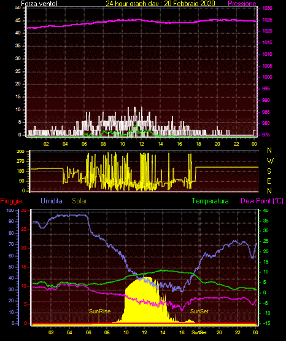
Task: Click the 1030 pressure axis value
Action: click(x=267, y=8)
